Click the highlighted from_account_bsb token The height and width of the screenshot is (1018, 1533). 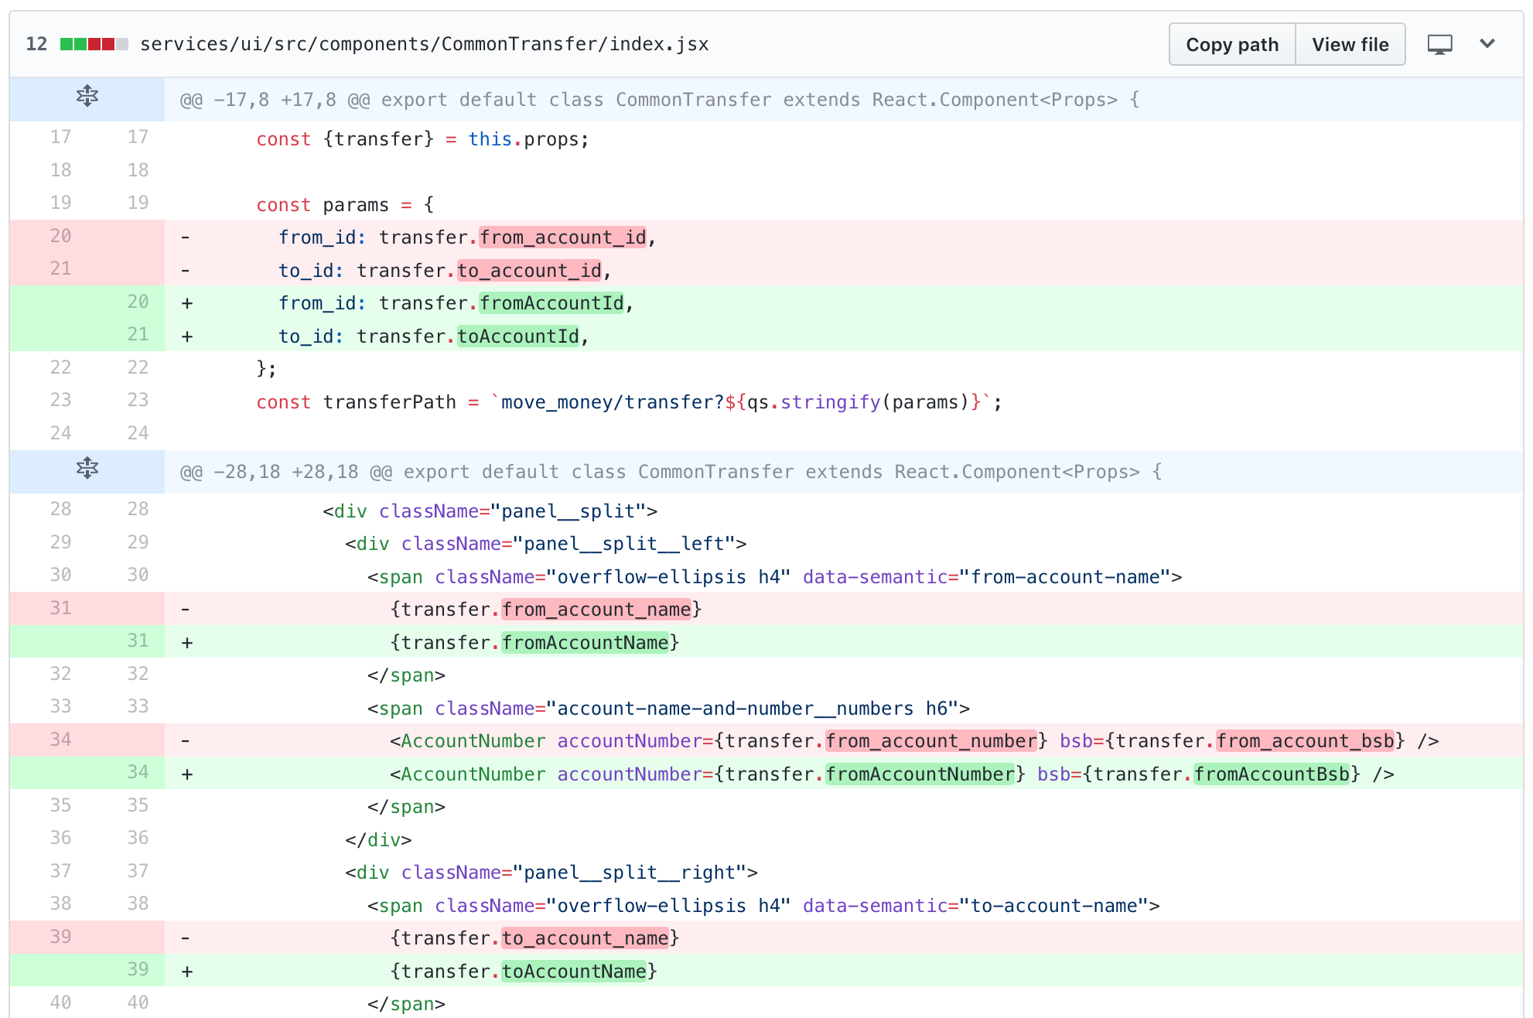[x=1306, y=741]
